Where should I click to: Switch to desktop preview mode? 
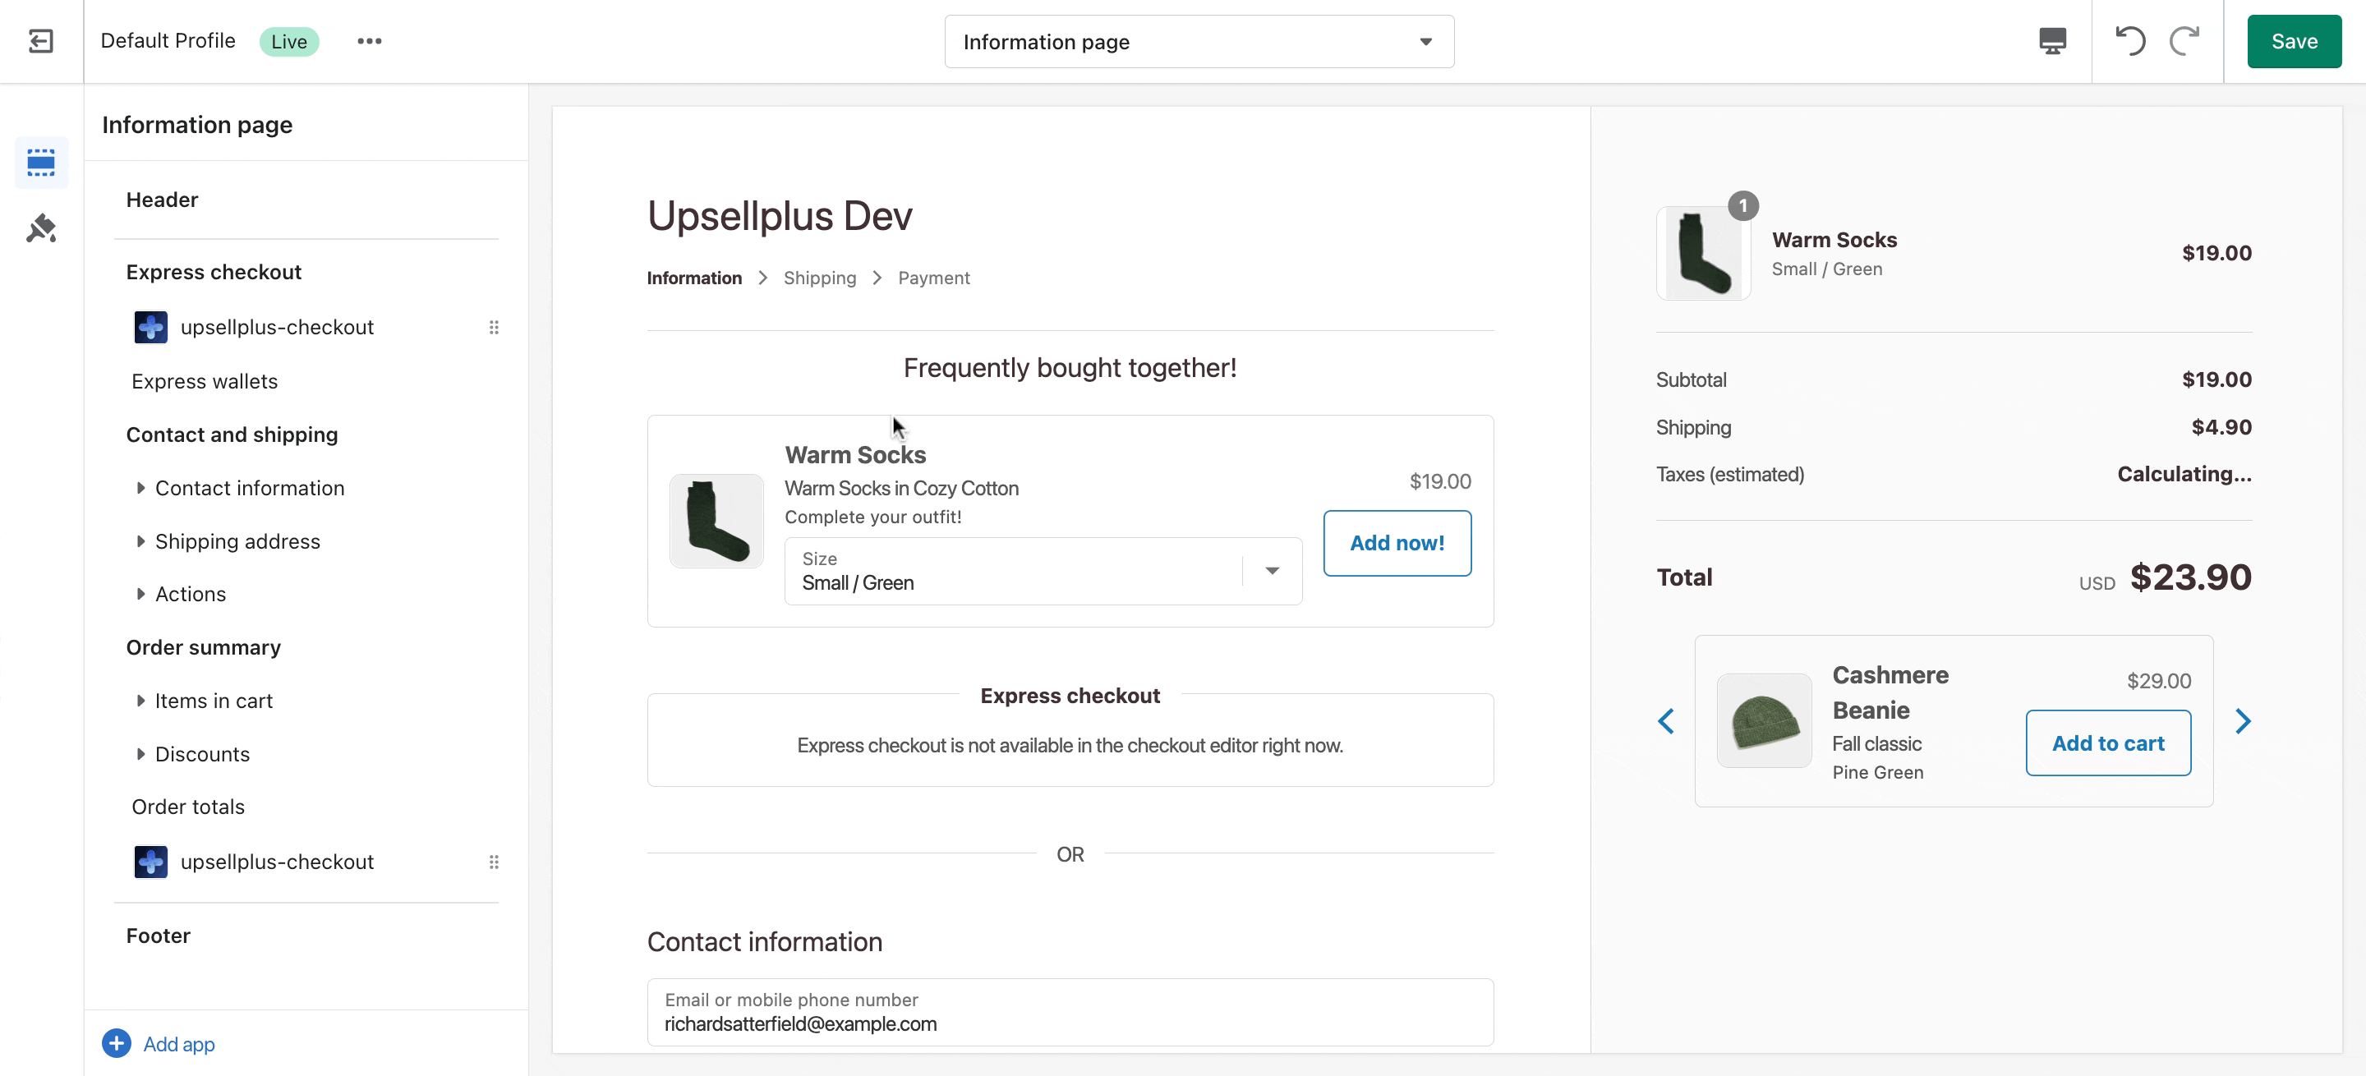tap(2052, 41)
